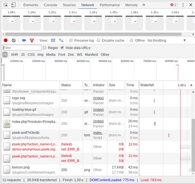The image size is (195, 184).
Task: Switch to the Elements tab
Action: tap(31, 5)
